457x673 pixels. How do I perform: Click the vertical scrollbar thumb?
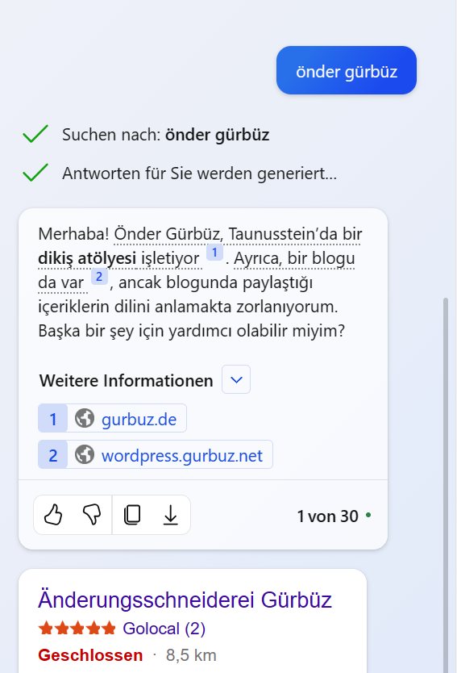pos(446,485)
